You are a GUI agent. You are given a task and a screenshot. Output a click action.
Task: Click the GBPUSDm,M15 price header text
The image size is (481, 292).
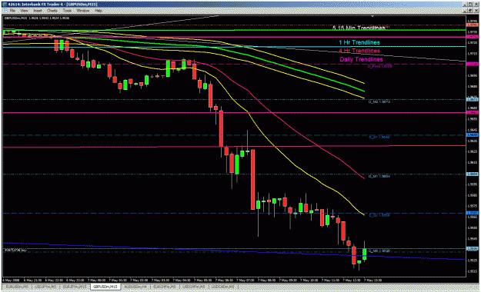[x=36, y=18]
